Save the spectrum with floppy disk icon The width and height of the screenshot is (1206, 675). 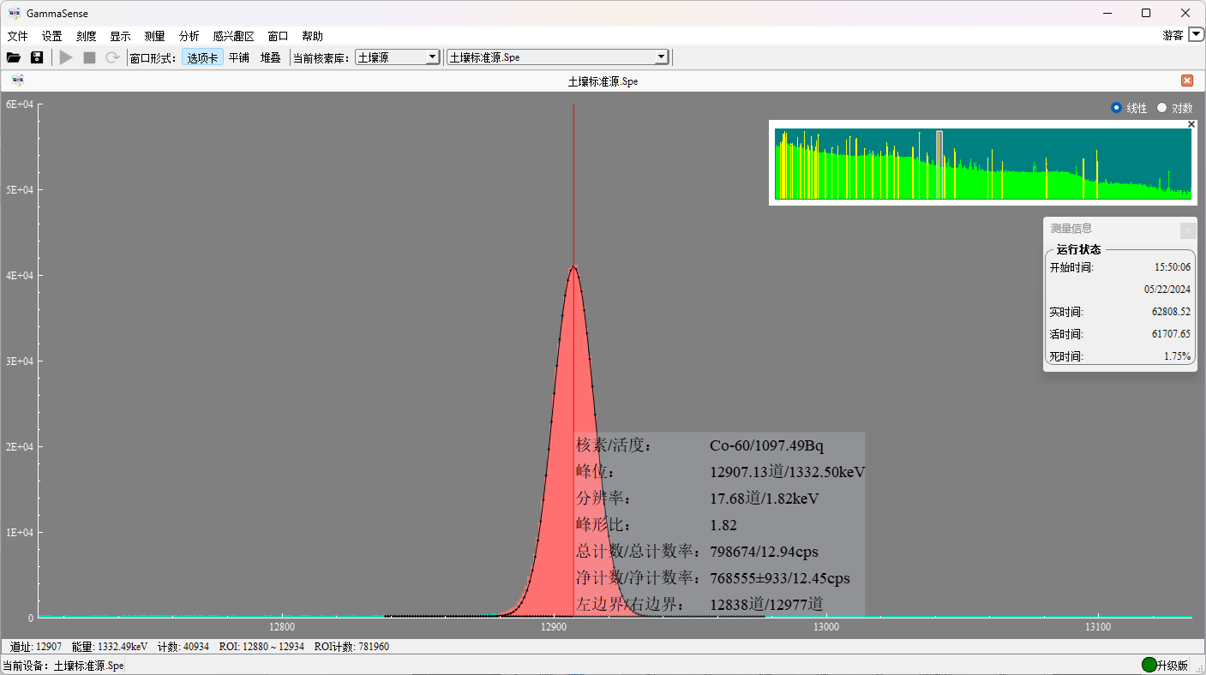37,57
